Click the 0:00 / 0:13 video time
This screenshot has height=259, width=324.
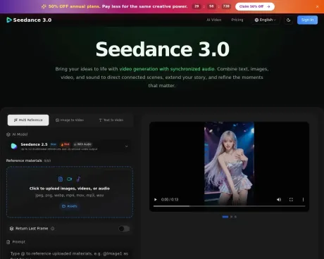coord(170,200)
